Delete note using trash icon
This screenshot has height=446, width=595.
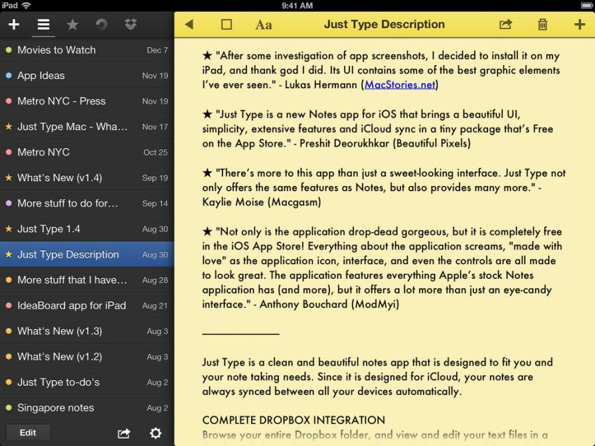point(543,25)
